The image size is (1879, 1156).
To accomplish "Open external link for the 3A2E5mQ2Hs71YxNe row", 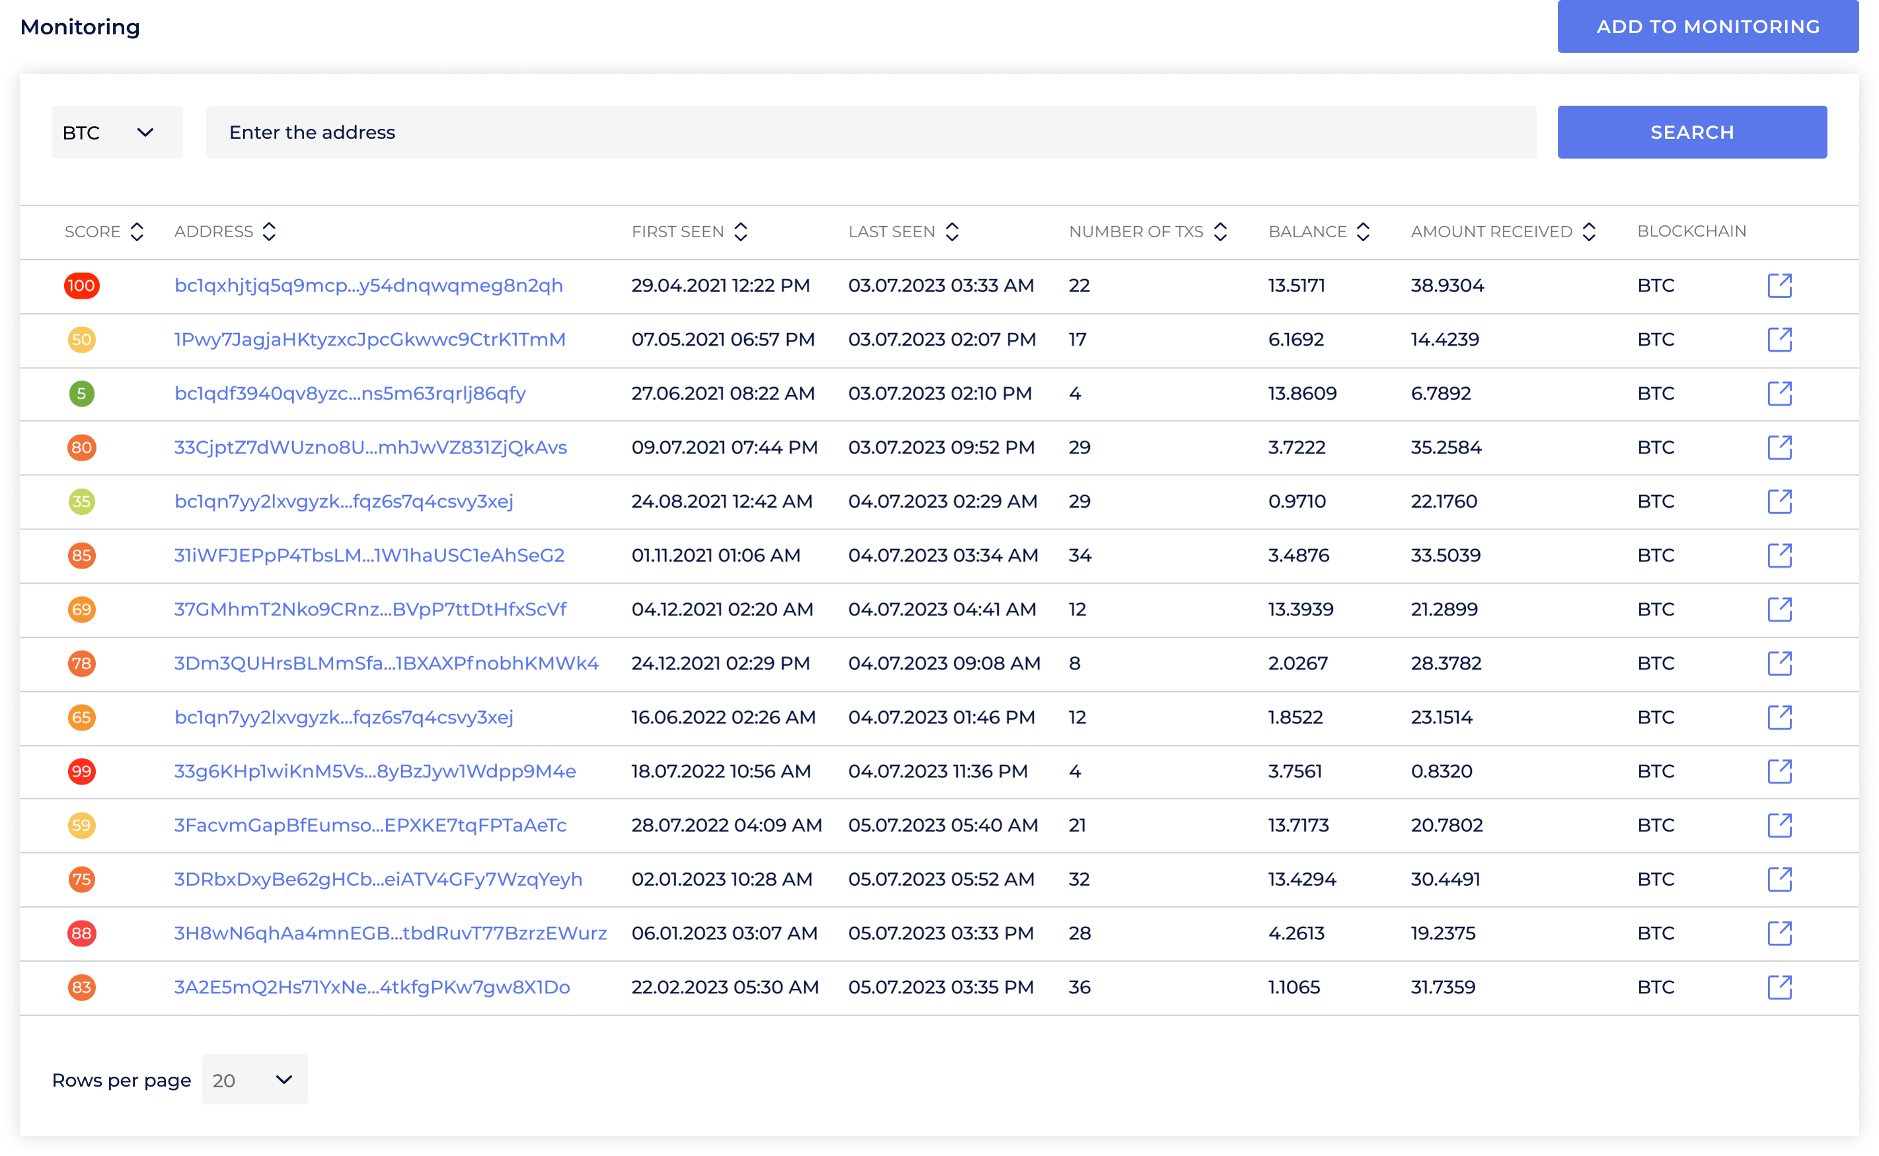I will pyautogui.click(x=1779, y=987).
